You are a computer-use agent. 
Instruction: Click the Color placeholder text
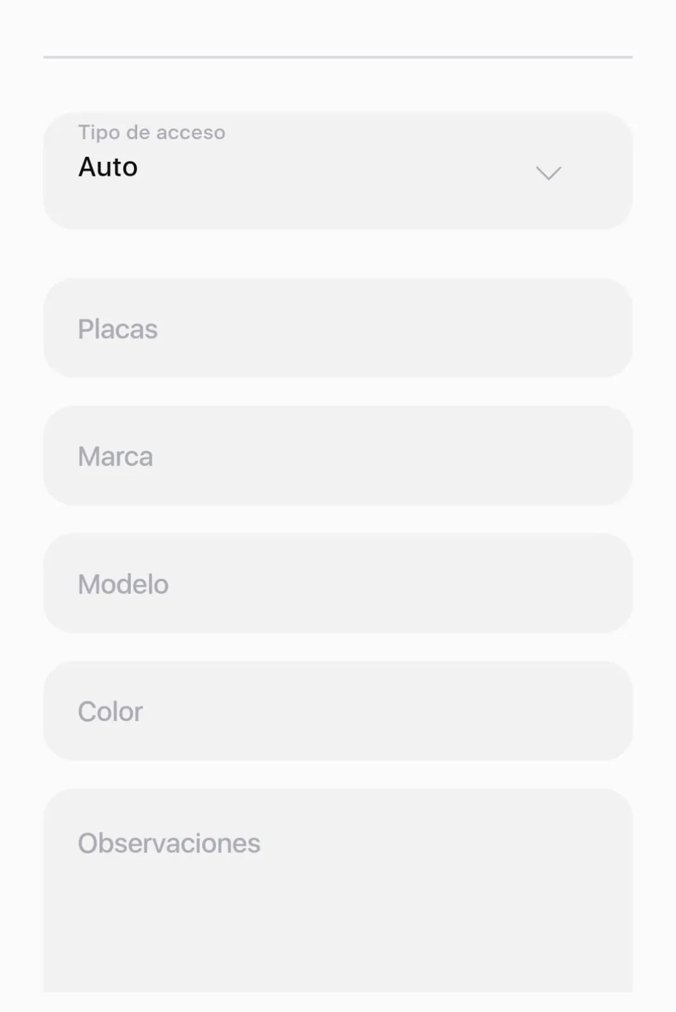[x=110, y=712]
